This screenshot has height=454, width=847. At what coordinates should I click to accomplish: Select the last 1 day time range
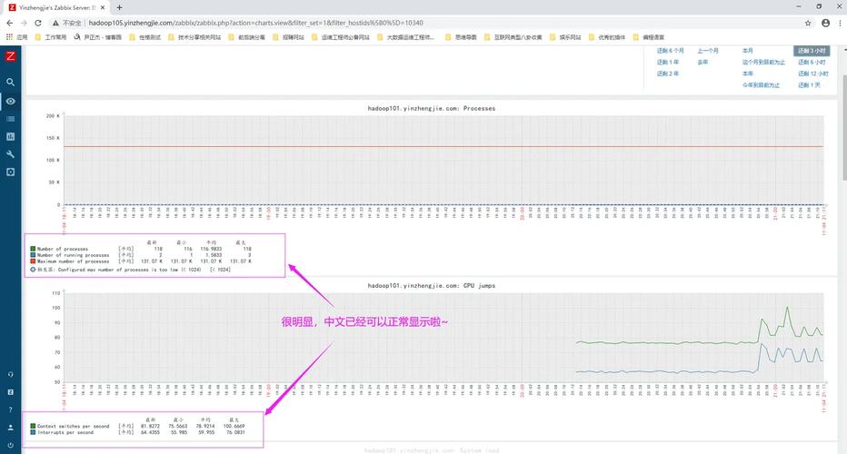coord(809,84)
